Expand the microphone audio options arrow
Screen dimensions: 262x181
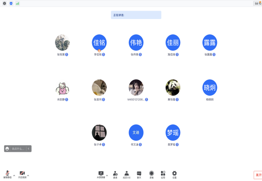point(14,175)
